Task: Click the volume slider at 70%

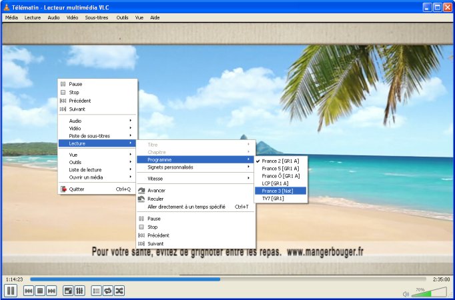Action: coord(429,292)
